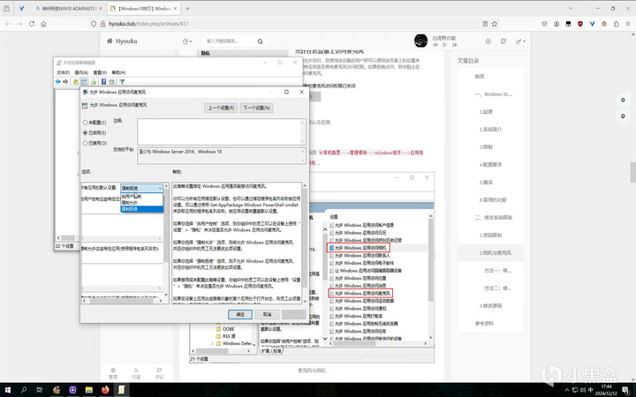
Task: Open the 操作(A) menu in policy editor
Action: click(x=80, y=72)
